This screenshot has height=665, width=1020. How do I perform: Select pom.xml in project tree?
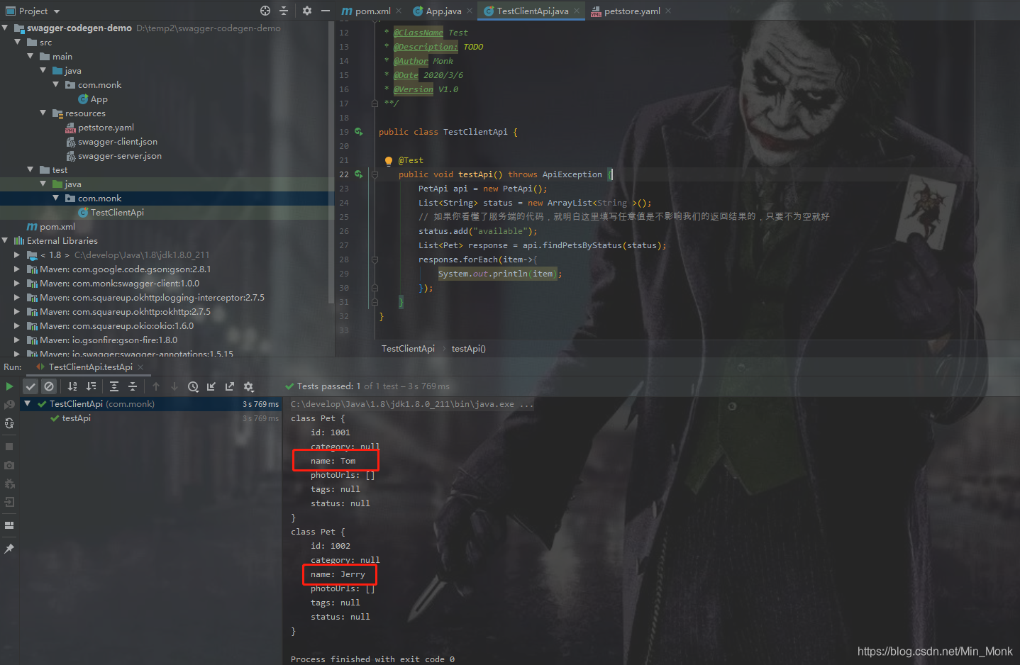[57, 227]
